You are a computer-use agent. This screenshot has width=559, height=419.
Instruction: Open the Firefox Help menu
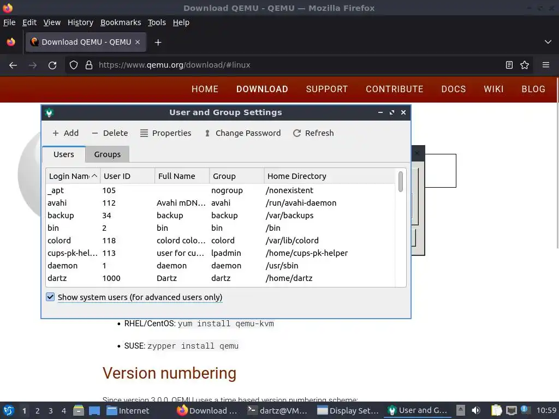(181, 22)
